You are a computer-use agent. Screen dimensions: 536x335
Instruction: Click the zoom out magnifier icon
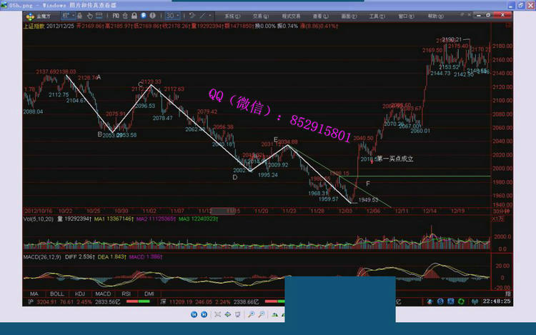pyautogui.click(x=262, y=314)
